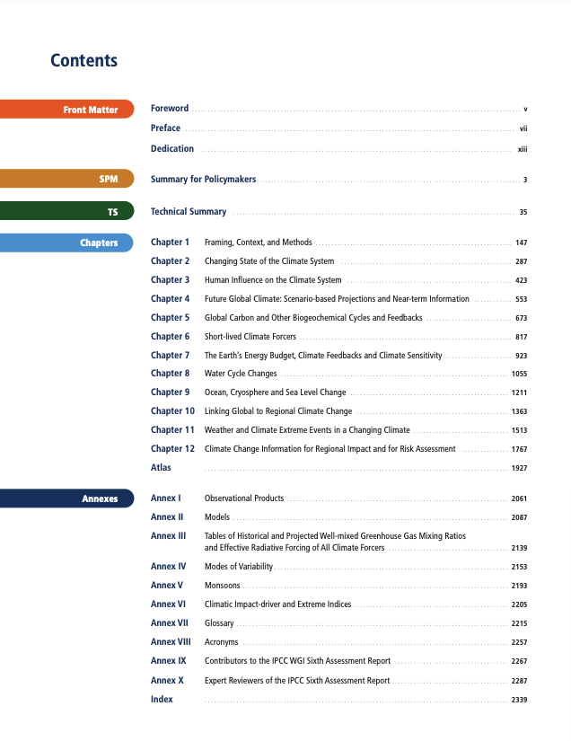Go to Chapter 3 Human Influence entry
Screen dimensions: 571x741
click(272, 280)
